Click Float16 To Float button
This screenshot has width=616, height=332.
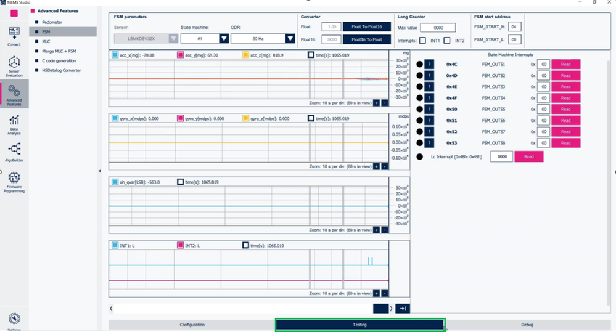click(x=367, y=39)
